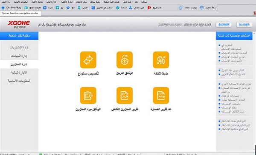
Task: Open the نافذة window menu
Action: click(x=137, y=2)
